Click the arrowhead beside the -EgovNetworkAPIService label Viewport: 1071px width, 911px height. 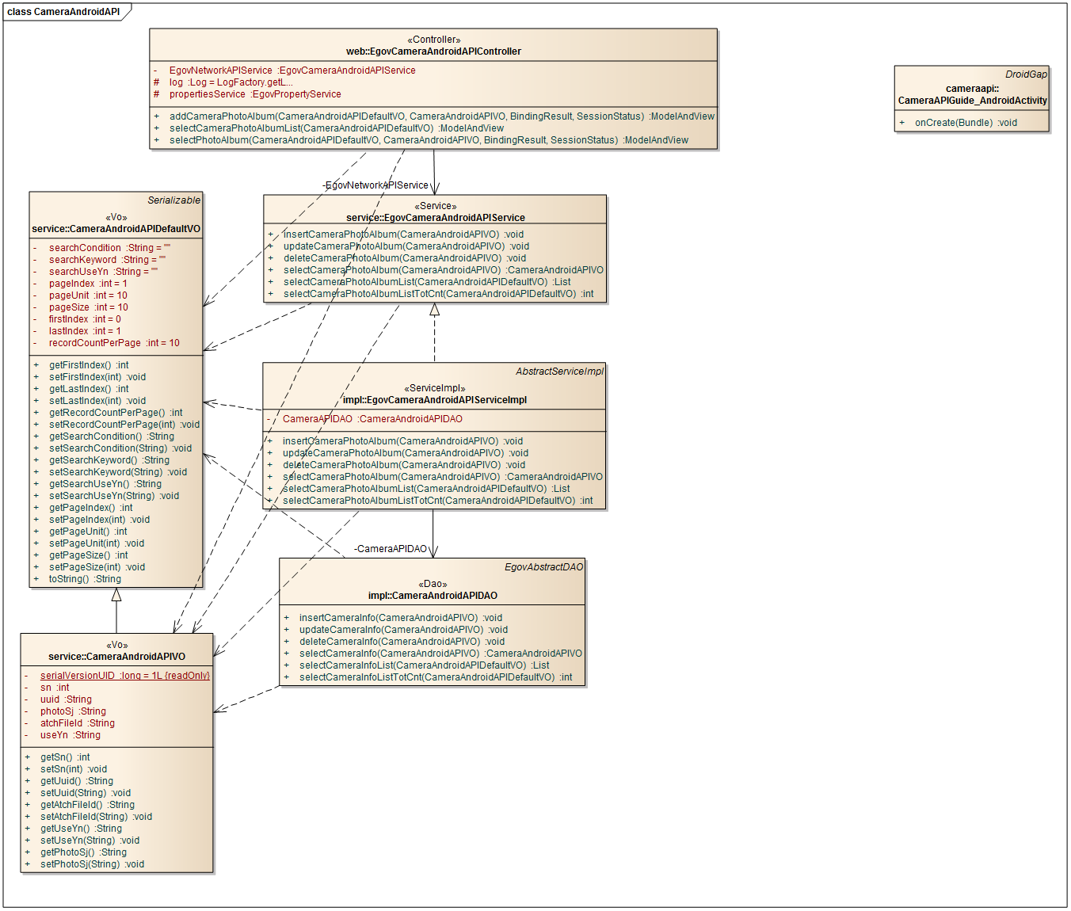[x=434, y=188]
